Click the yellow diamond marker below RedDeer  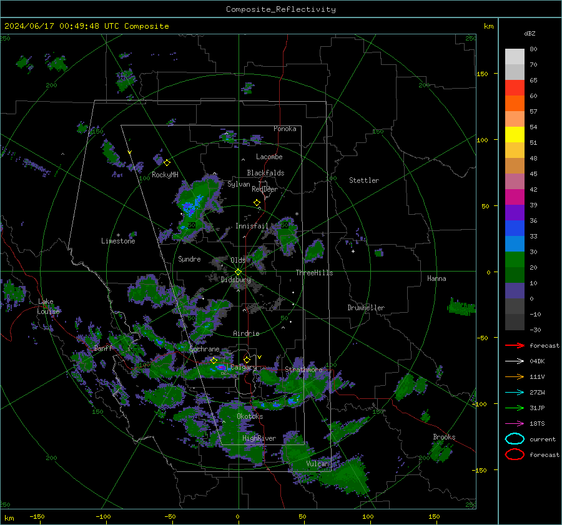coord(257,203)
